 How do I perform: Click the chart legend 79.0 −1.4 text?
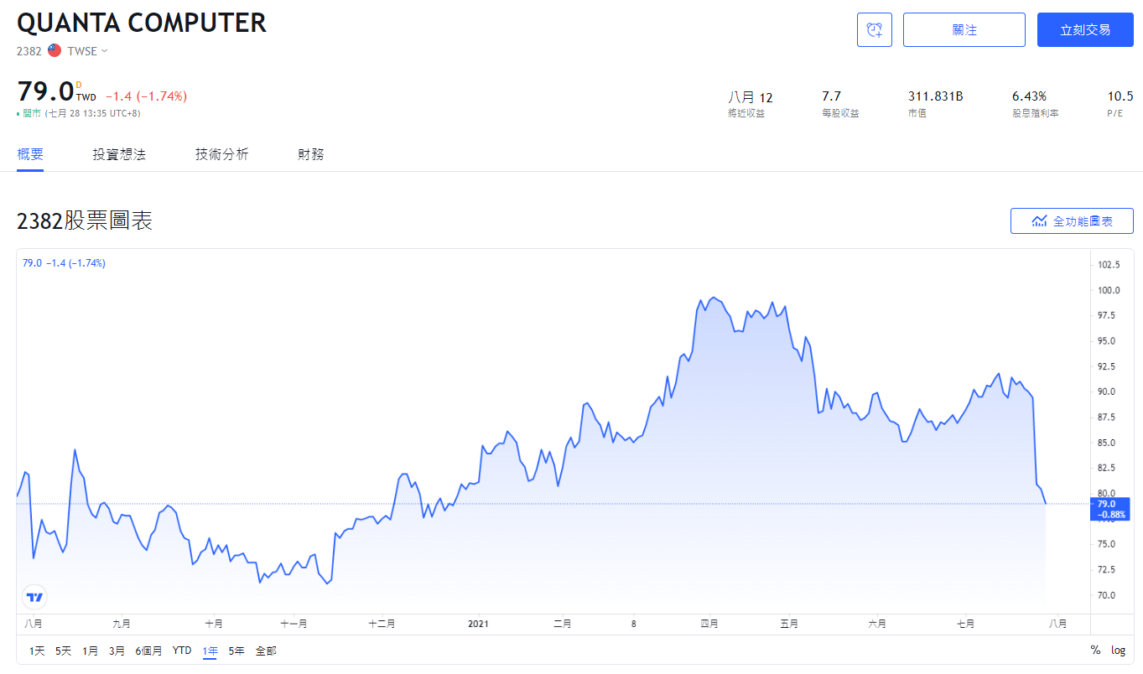point(64,263)
